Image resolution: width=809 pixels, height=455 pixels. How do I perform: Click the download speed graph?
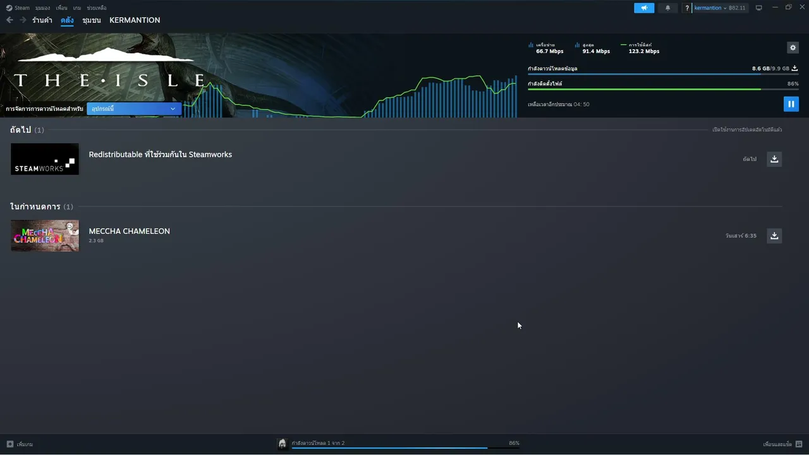(x=350, y=95)
